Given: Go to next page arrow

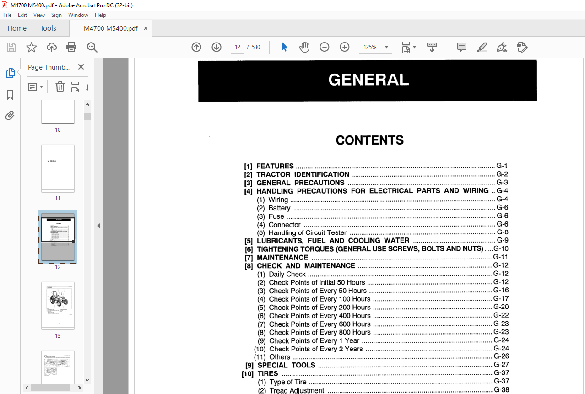Looking at the screenshot, I should (x=217, y=47).
